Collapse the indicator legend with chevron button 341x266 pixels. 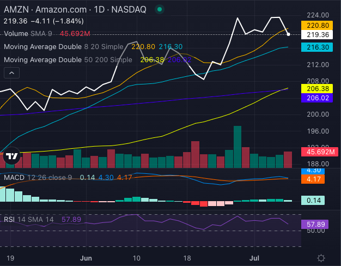click(12, 73)
